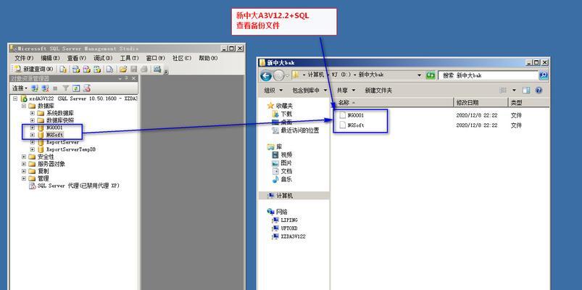This screenshot has width=582, height=290.
Task: Open the 音乐 library
Action: 286,179
